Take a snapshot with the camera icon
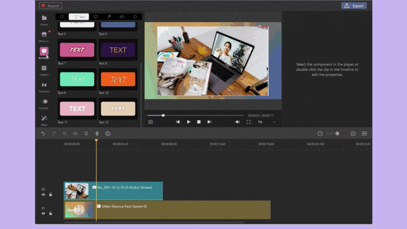 tap(151, 122)
